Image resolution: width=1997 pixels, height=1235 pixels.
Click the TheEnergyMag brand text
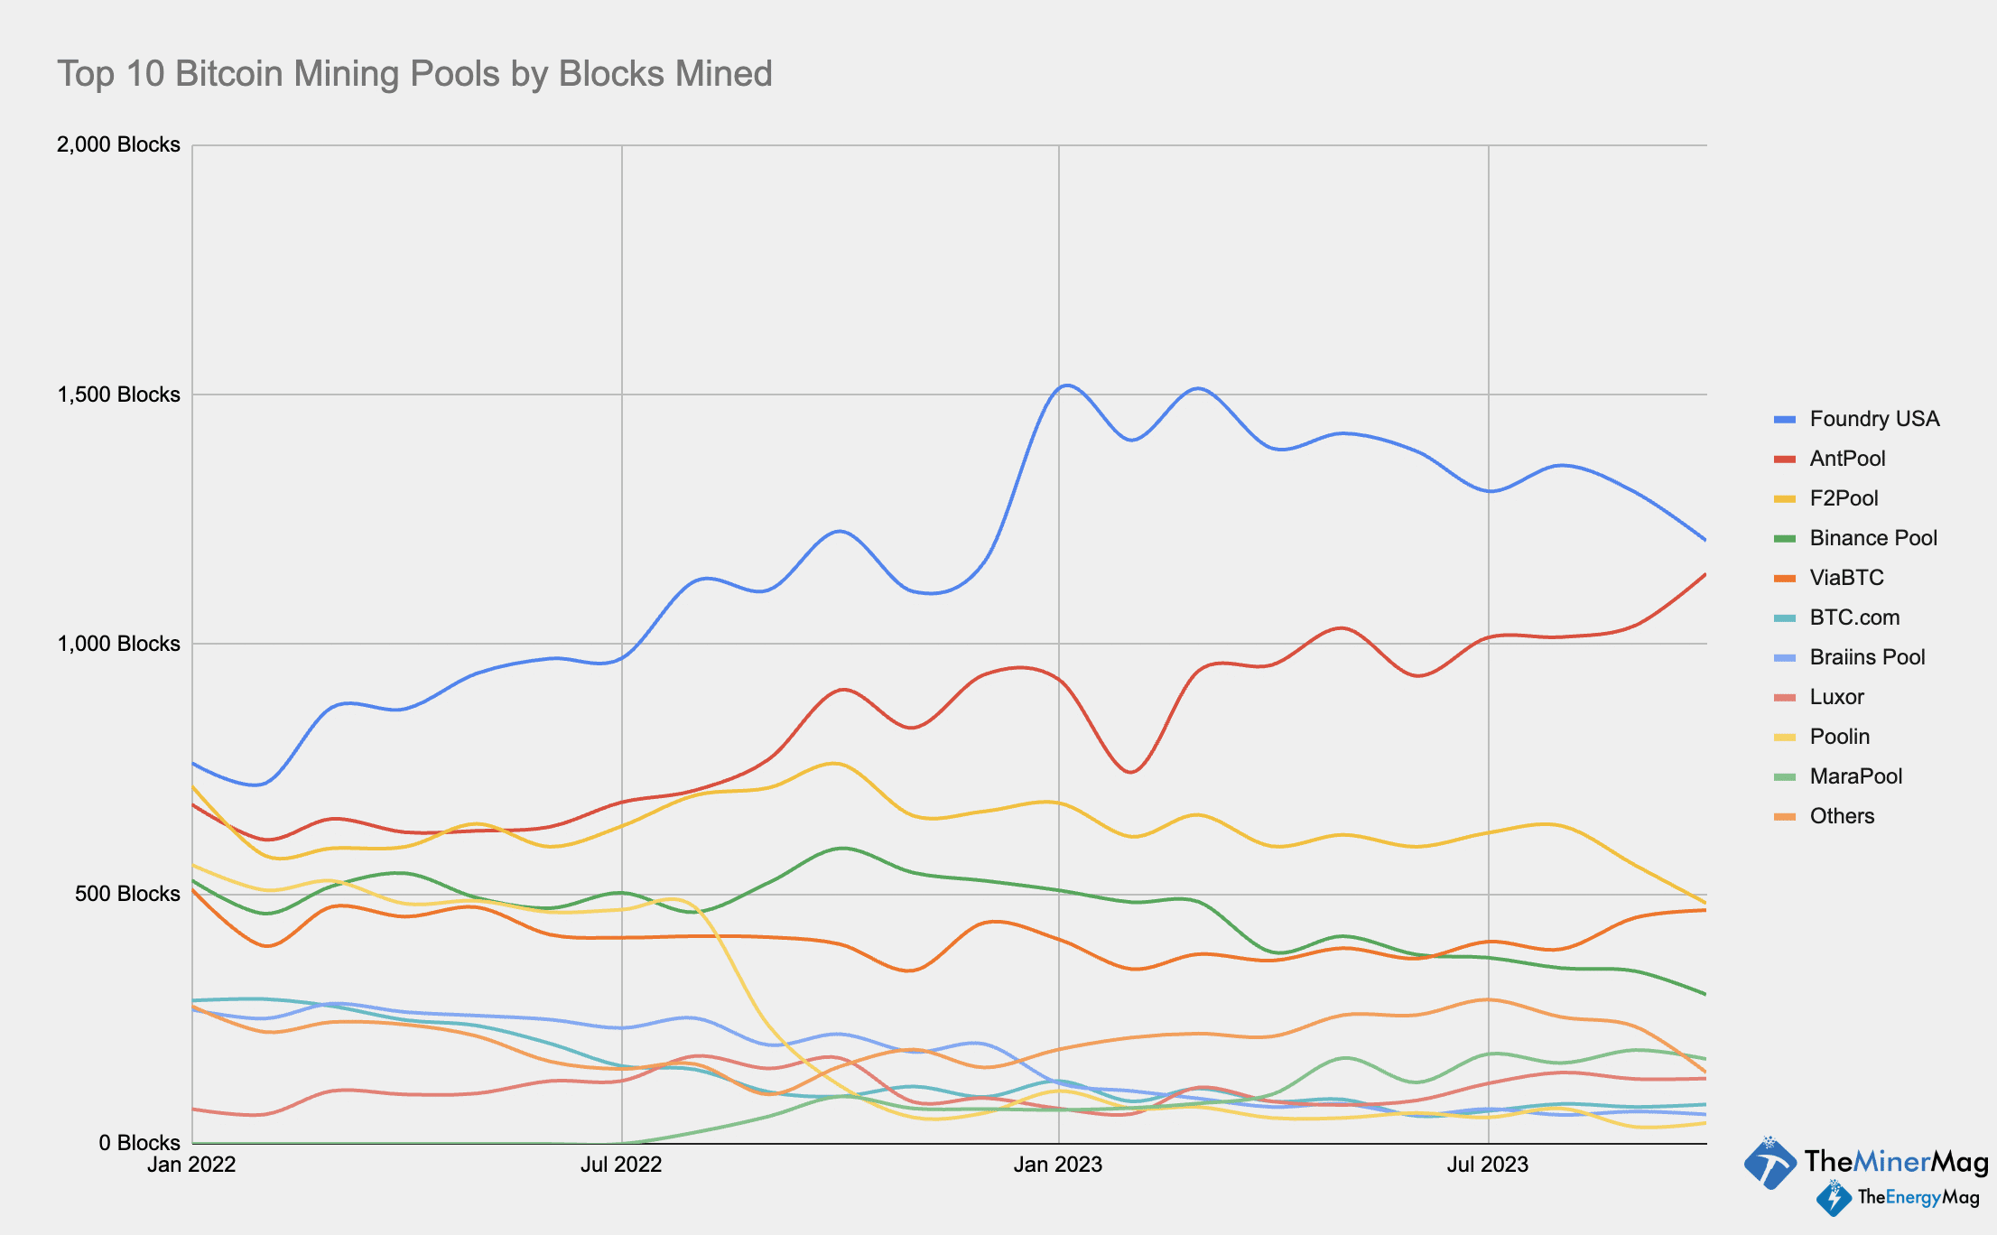(1918, 1198)
